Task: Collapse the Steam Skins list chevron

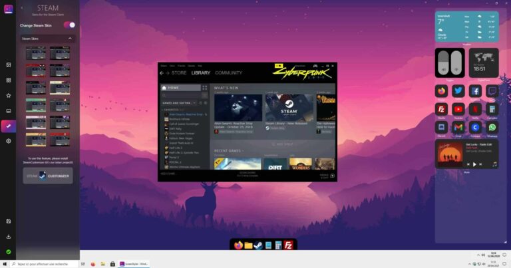Action: coord(70,39)
